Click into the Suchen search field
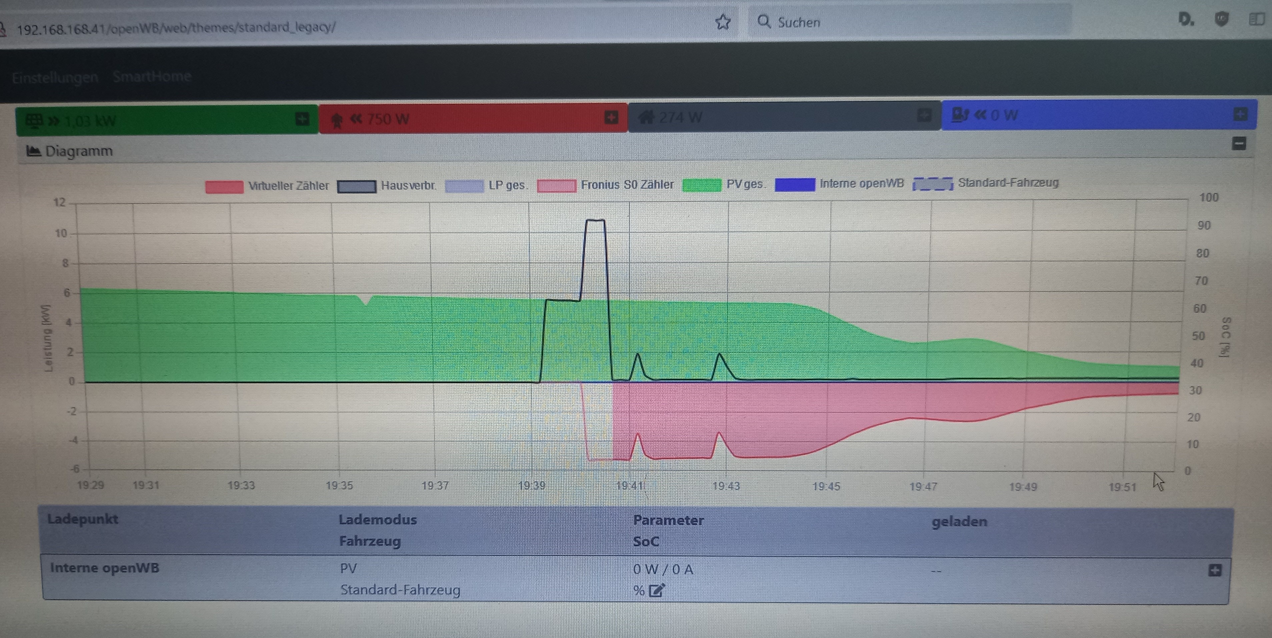The height and width of the screenshot is (638, 1272). point(908,22)
